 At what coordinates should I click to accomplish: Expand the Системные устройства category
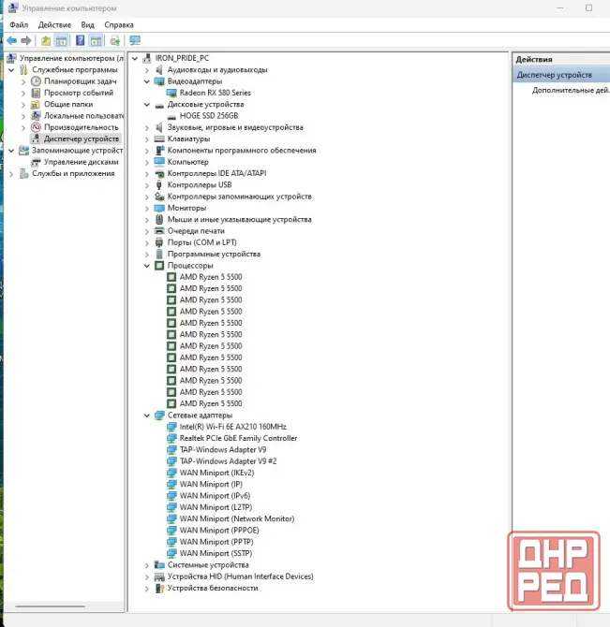click(147, 565)
